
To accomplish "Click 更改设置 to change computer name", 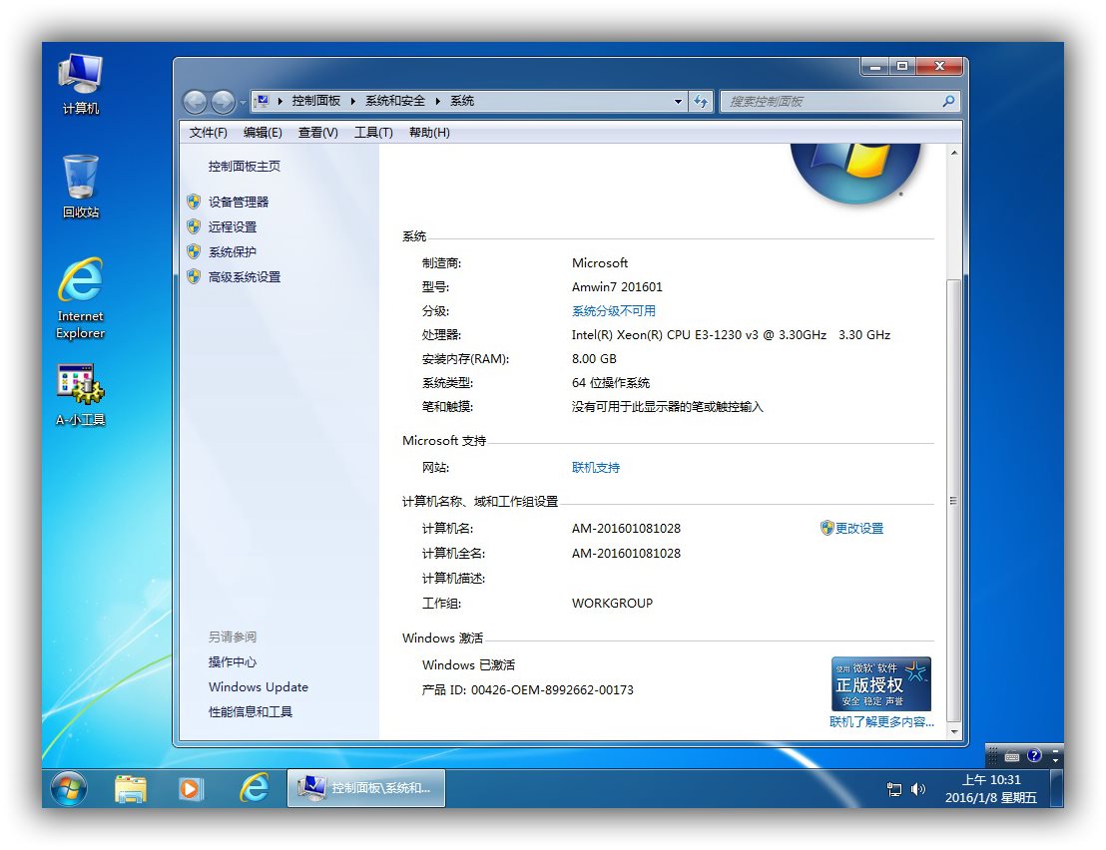I will [859, 528].
